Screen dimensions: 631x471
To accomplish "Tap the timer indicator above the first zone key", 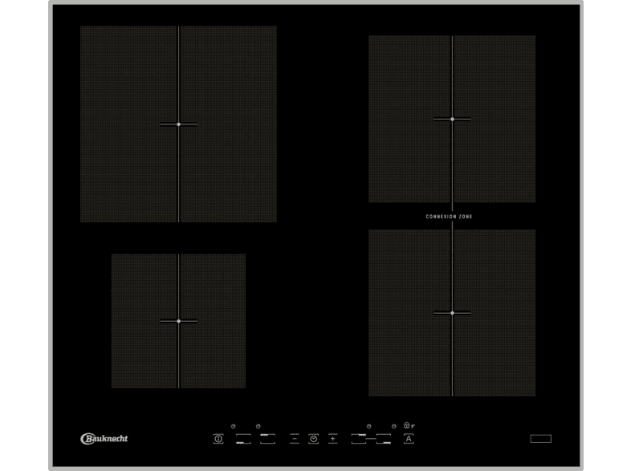I will point(233,426).
